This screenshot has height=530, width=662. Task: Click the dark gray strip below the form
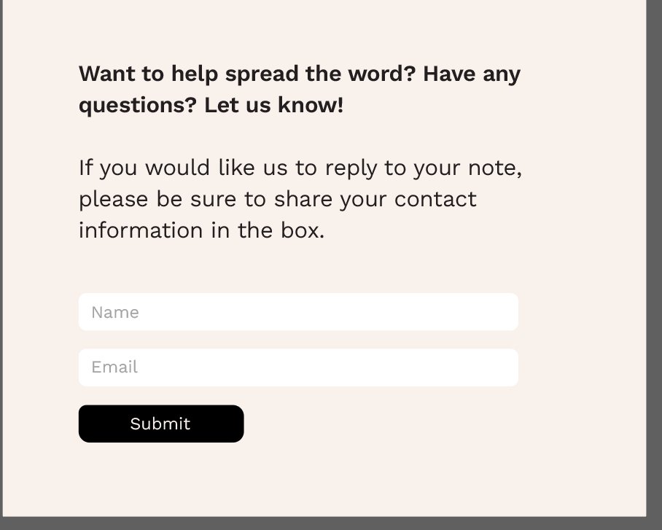(328, 523)
